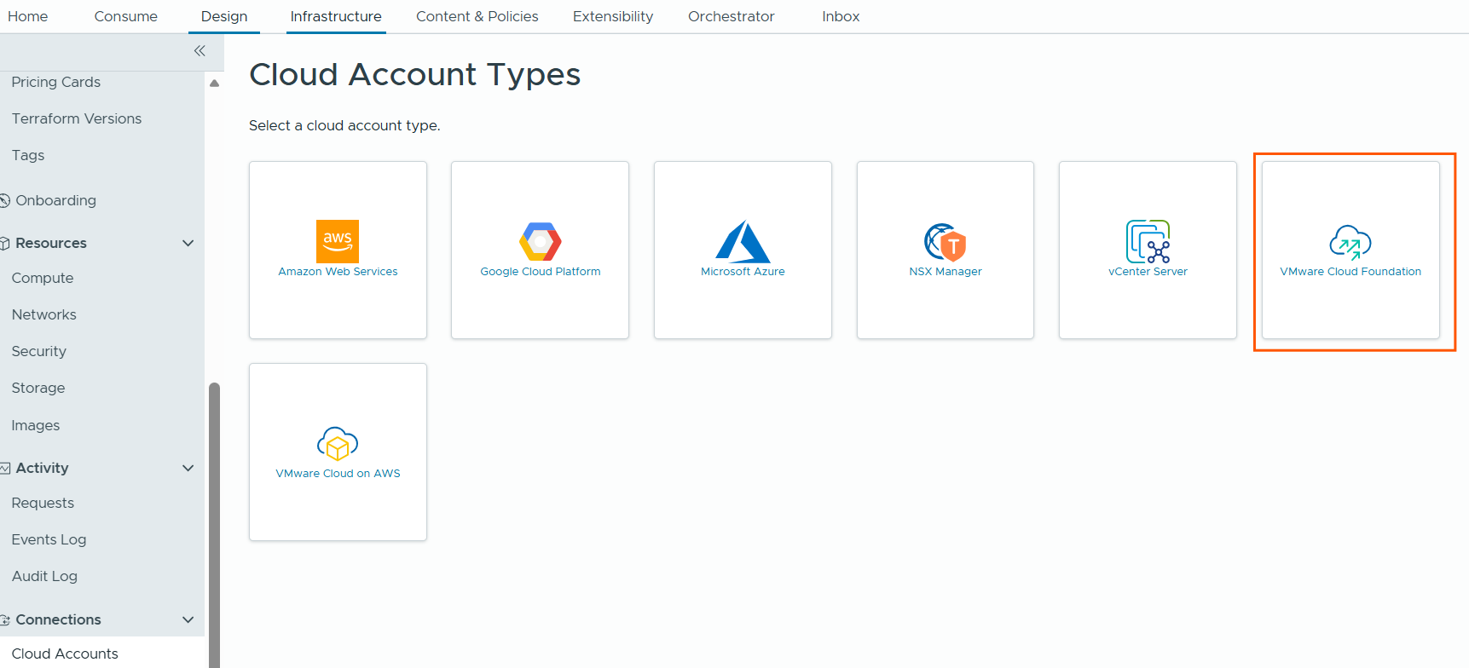
Task: Open the Onboarding section
Action: coord(55,200)
